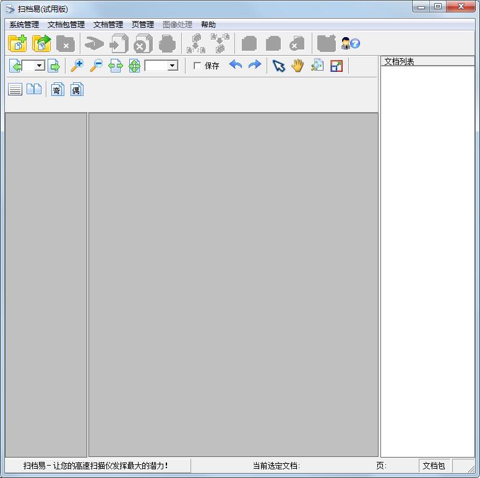
Task: Select the arrow pointer tool
Action: (279, 66)
